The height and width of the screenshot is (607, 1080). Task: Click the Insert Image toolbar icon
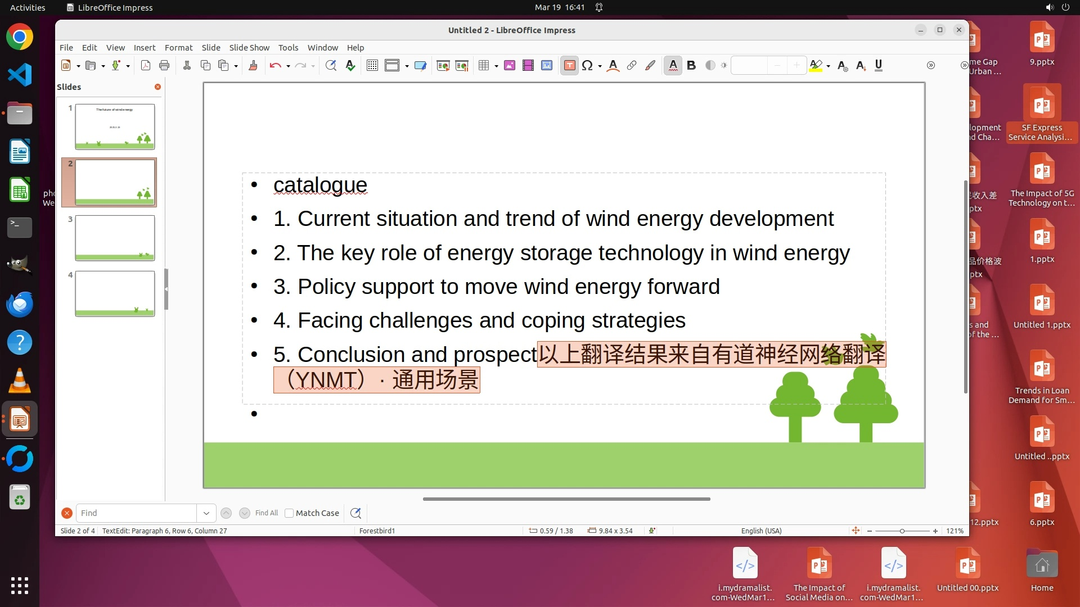510,66
